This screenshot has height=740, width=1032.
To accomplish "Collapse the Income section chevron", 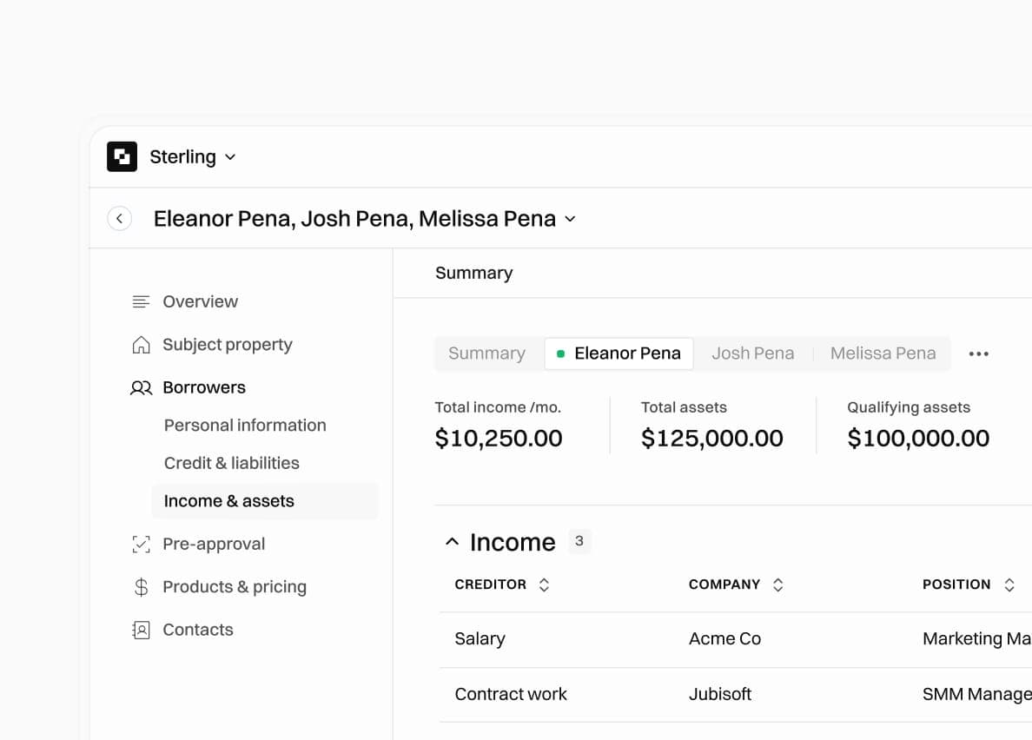I will point(453,542).
